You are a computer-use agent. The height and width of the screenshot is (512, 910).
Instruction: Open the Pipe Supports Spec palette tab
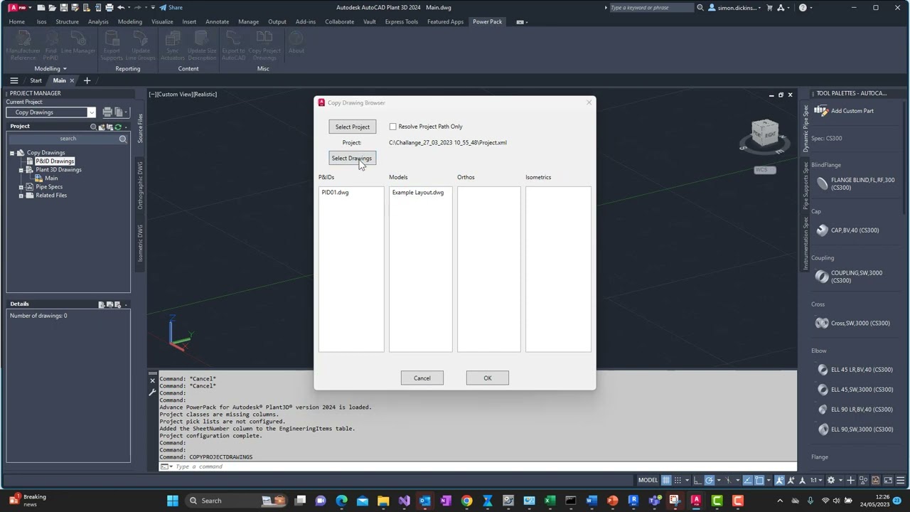tap(805, 185)
